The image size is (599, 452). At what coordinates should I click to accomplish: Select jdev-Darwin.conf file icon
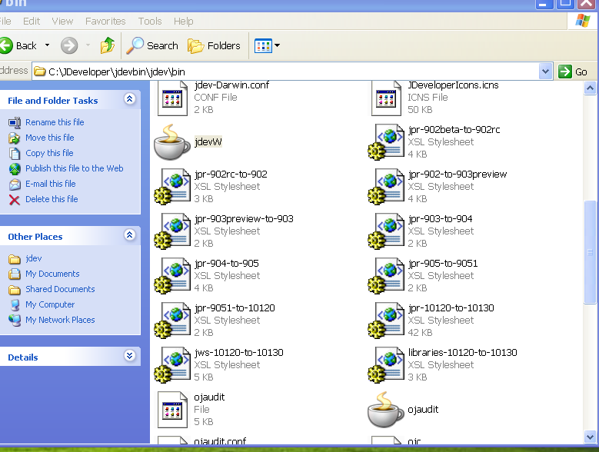point(173,98)
